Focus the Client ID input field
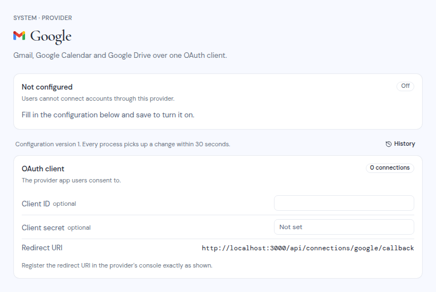Screen dimensions: 436x292 (x=344, y=203)
